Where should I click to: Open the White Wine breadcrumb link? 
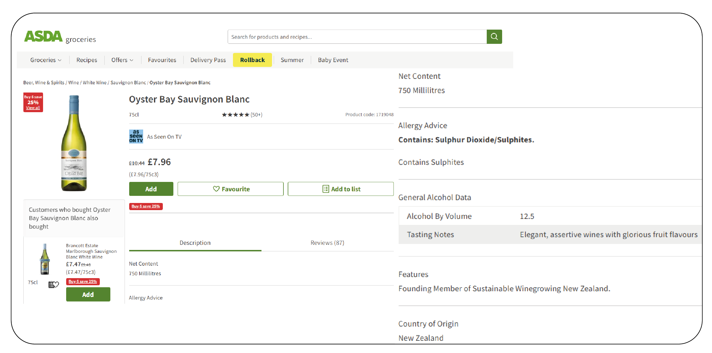(x=94, y=82)
